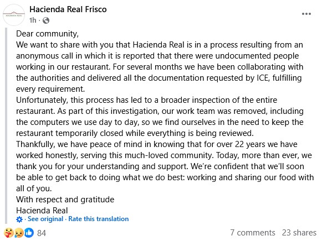Click the sad crying reaction emoji
Image resolution: width=322 pixels, height=241 pixels.
19,233
